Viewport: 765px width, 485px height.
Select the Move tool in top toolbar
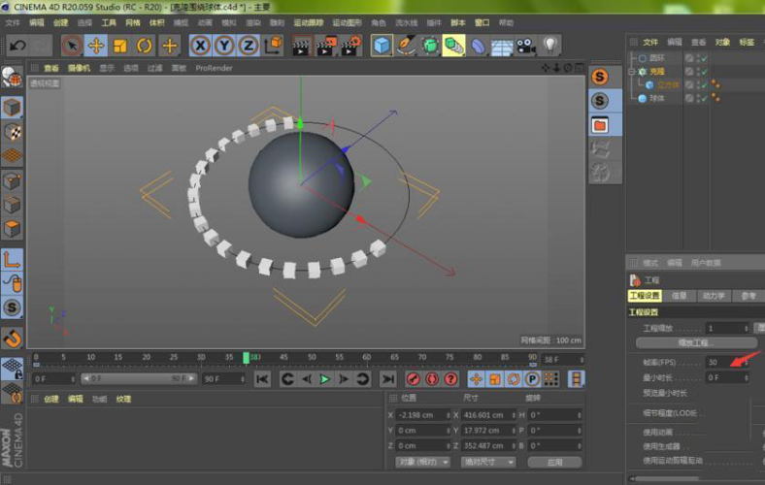tap(95, 46)
